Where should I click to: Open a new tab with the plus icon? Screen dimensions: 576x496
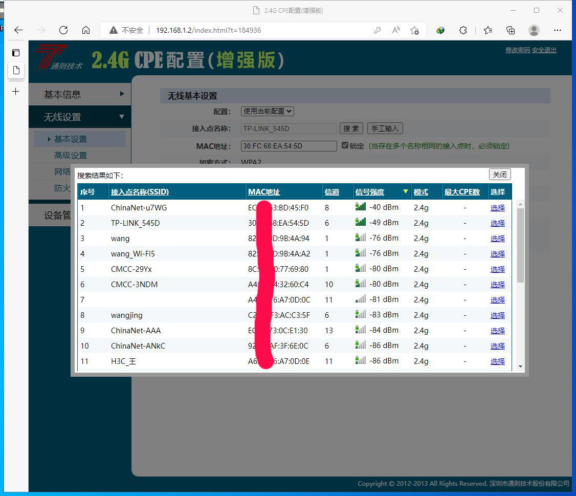16,92
